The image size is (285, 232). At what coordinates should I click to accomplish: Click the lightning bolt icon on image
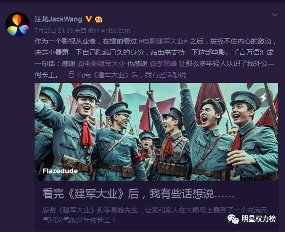(x=264, y=98)
